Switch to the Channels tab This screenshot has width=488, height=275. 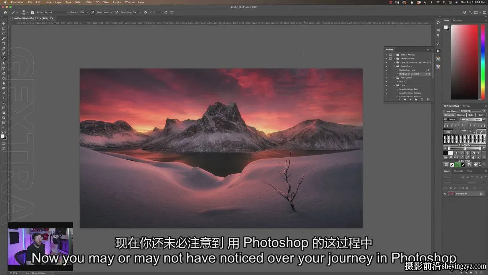(x=458, y=171)
